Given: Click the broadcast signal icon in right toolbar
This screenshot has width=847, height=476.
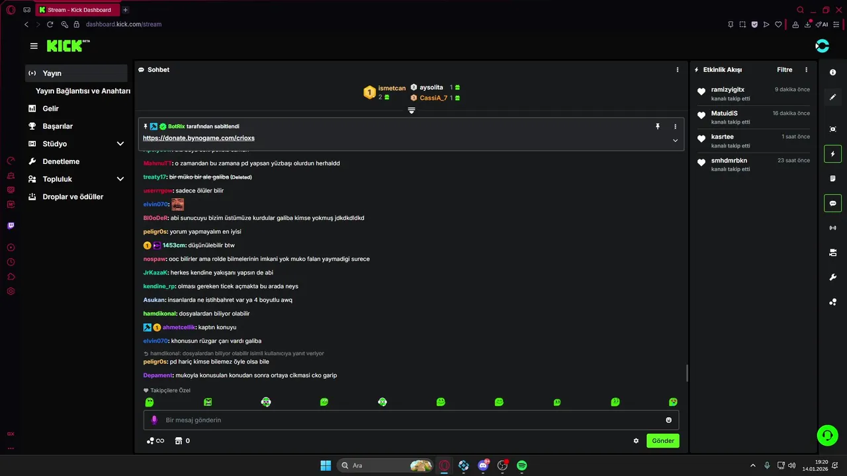Looking at the screenshot, I should 833,228.
